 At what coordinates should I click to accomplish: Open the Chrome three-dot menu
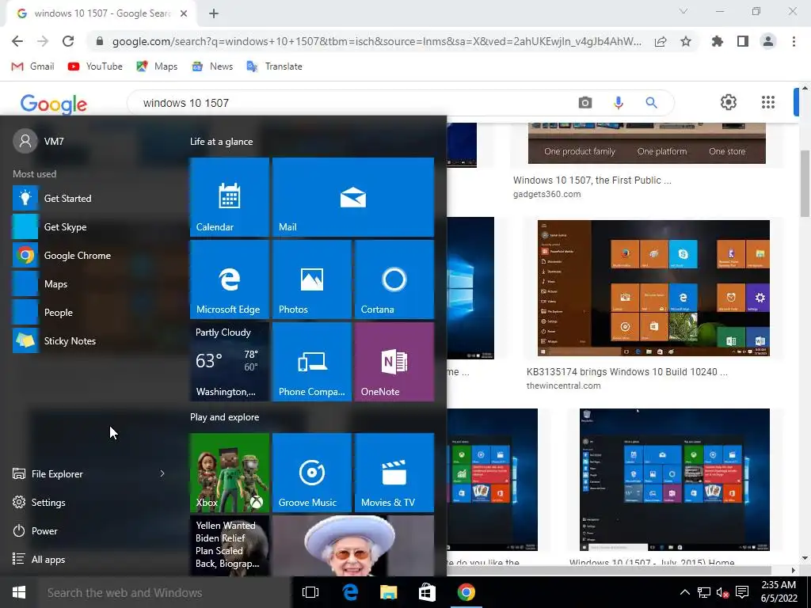point(794,41)
